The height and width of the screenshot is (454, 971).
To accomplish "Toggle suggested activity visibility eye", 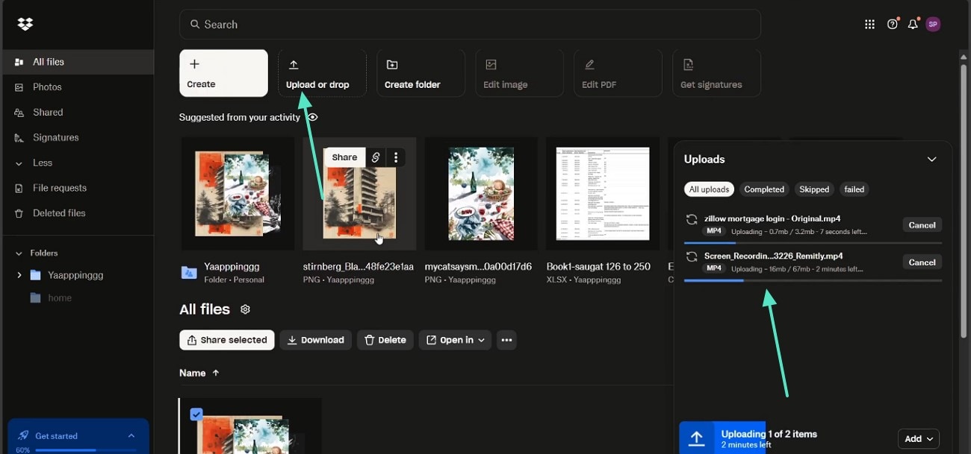I will 312,117.
